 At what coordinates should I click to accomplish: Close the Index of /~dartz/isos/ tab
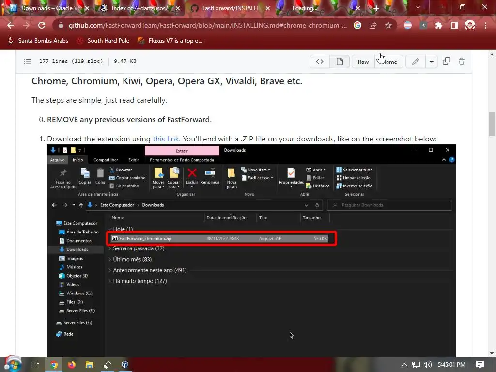coord(178,8)
